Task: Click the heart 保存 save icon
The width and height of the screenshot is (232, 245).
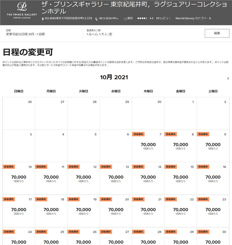Action: (126, 19)
